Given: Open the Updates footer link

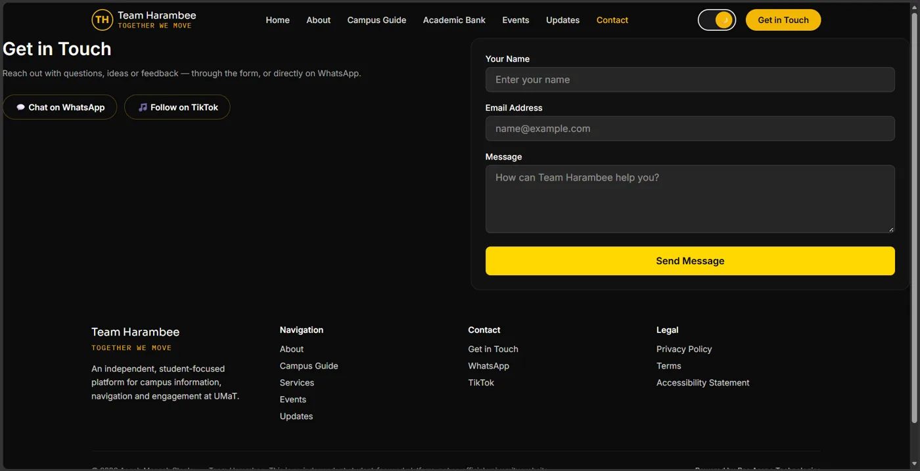Looking at the screenshot, I should pos(296,416).
